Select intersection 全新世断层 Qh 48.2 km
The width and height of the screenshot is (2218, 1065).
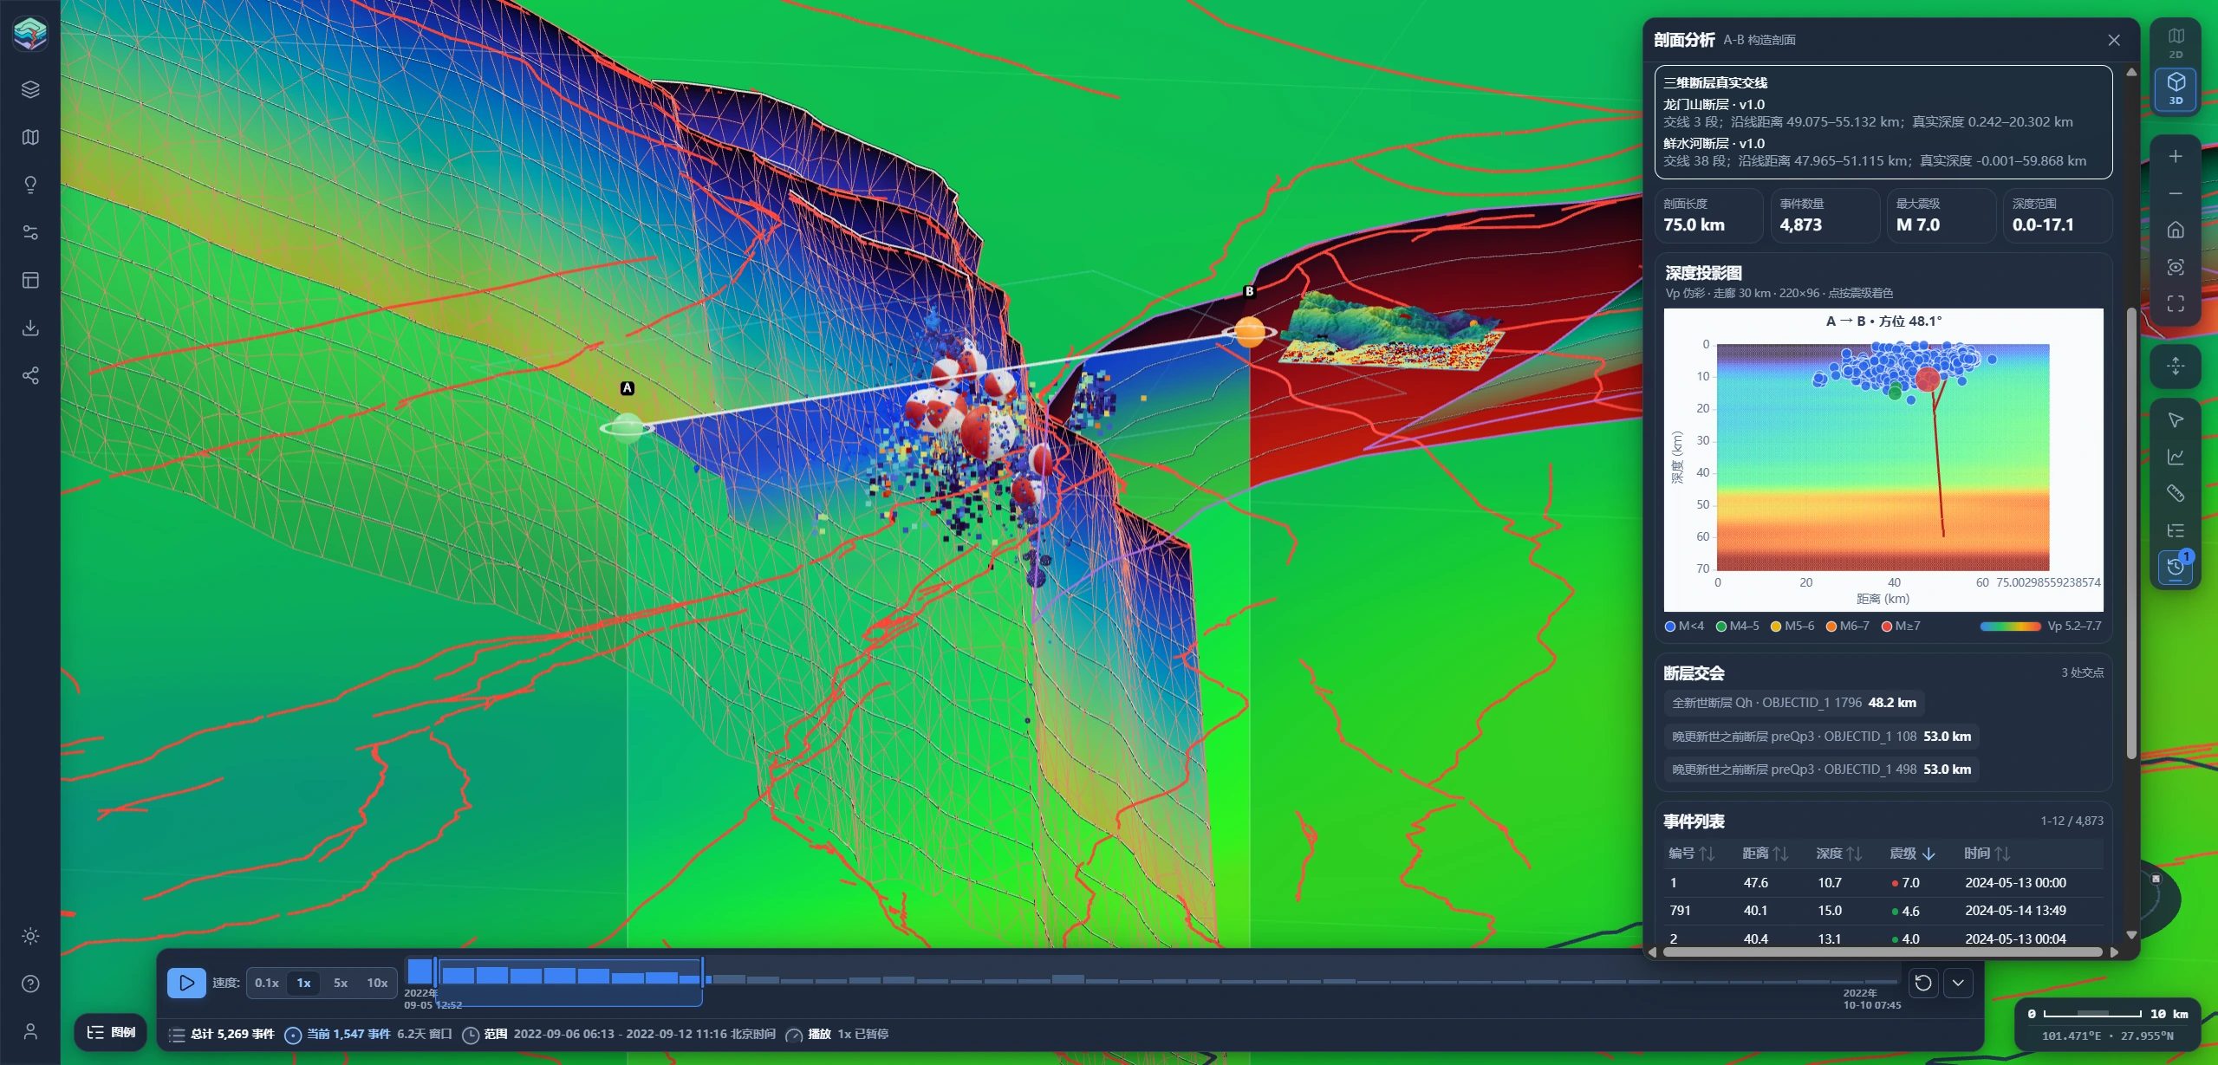point(1793,703)
